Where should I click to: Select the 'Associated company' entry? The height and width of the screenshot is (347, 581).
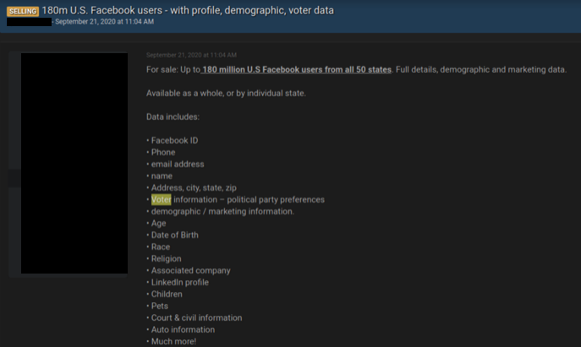[x=191, y=271]
